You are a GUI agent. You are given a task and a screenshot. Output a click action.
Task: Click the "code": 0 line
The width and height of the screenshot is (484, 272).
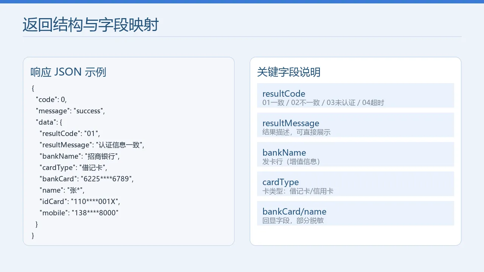(x=51, y=100)
